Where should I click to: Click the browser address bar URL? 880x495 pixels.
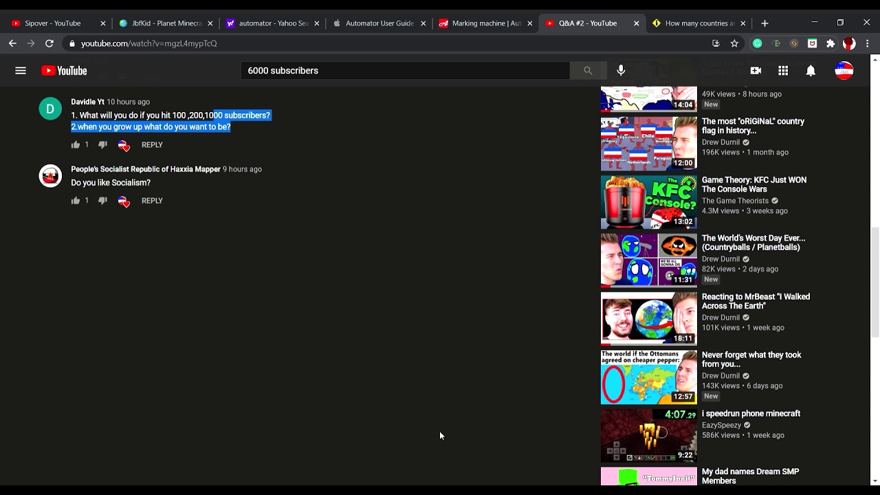(x=149, y=43)
